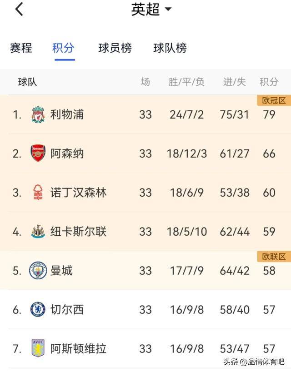Tap the 欧冠区 badge label

point(274,100)
